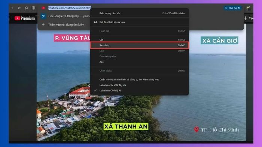Open Chế độ AI button
The image size is (262, 147).
click(232, 8)
